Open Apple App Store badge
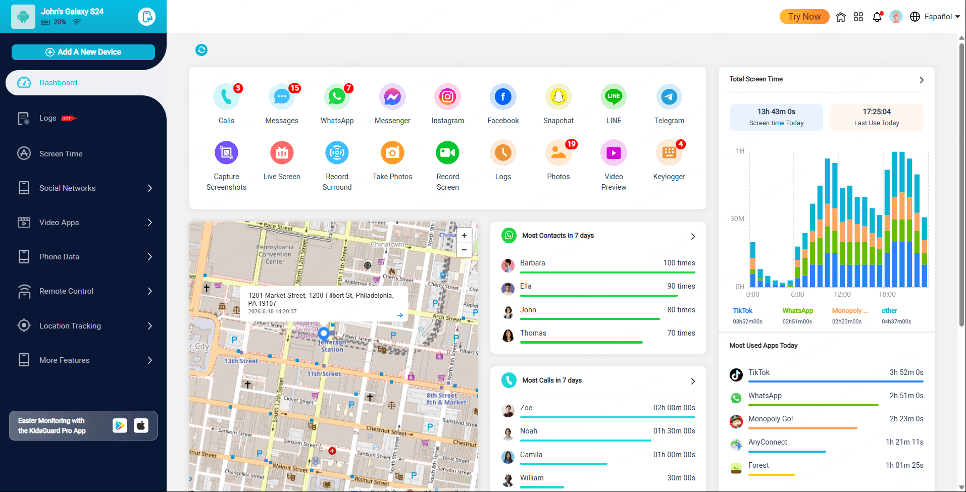 [141, 425]
